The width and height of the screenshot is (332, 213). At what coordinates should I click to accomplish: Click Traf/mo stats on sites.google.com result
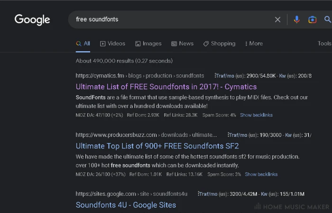[227, 194]
